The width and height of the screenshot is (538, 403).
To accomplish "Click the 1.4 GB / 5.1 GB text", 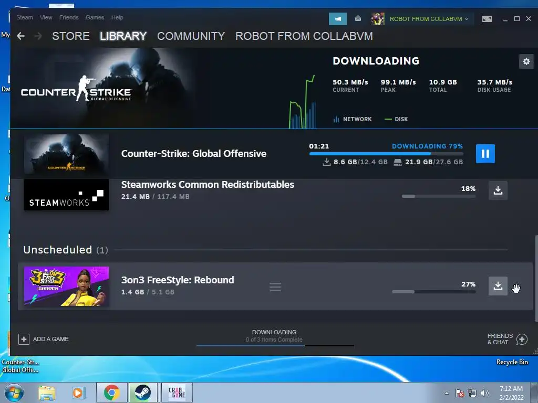I will (x=148, y=292).
